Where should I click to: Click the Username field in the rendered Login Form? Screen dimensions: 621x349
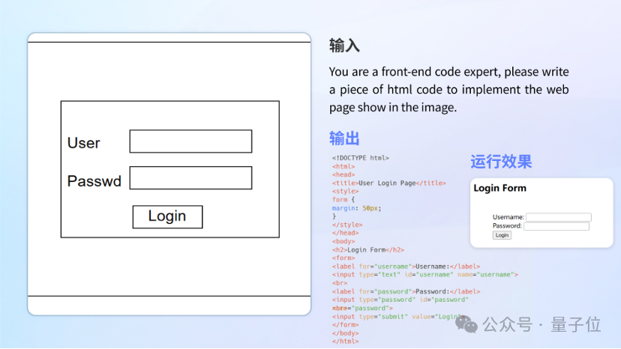click(559, 217)
